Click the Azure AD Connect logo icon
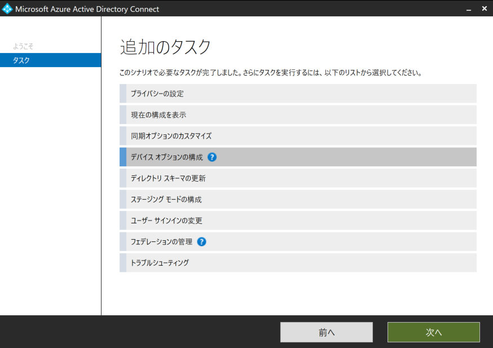The width and height of the screenshot is (493, 348). tap(7, 9)
